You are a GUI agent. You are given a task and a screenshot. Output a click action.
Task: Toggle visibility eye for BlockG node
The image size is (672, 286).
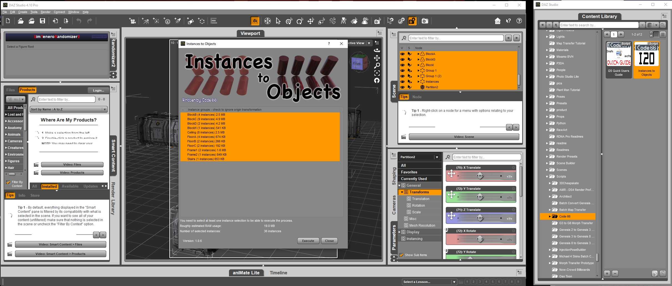coord(402,59)
